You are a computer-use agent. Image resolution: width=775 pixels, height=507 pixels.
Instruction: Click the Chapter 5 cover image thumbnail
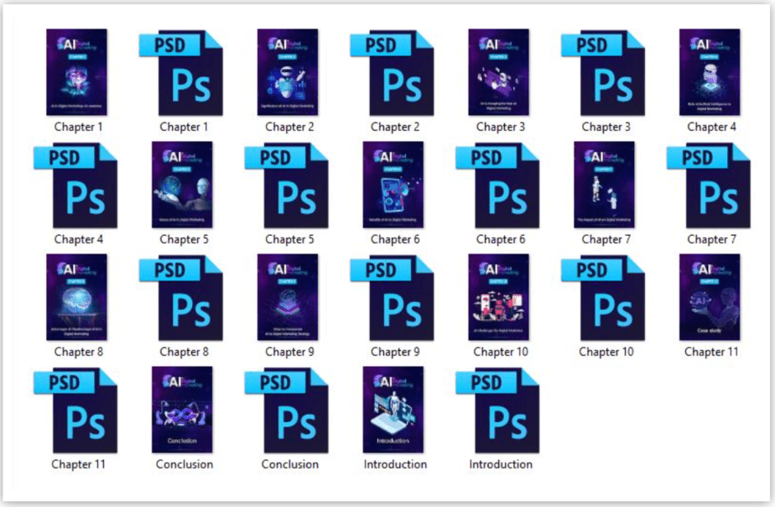coord(182,185)
